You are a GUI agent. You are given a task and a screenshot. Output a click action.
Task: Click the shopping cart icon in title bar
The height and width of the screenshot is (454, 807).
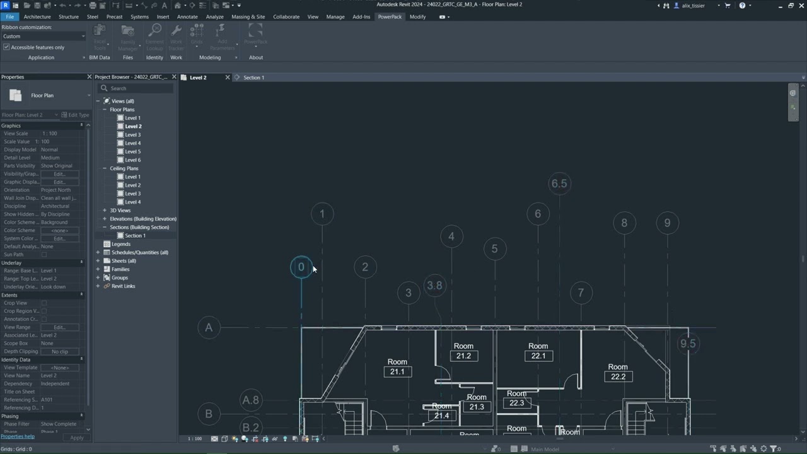pos(728,6)
